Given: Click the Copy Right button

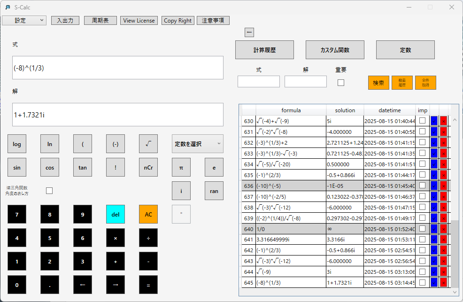Looking at the screenshot, I should [178, 20].
